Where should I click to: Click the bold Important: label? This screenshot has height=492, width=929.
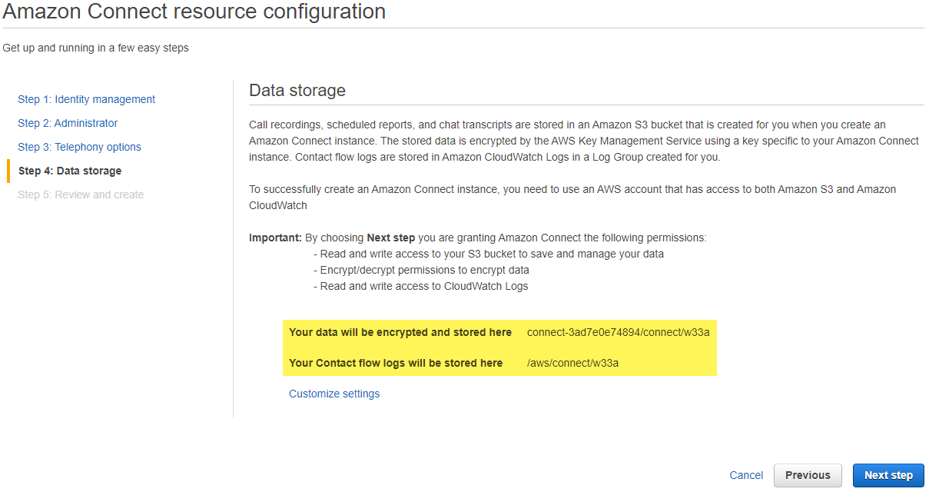point(275,238)
